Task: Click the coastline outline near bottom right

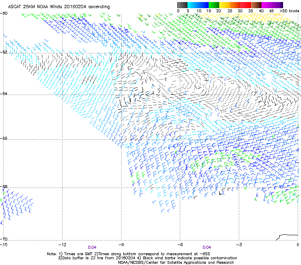Action: coord(287,237)
